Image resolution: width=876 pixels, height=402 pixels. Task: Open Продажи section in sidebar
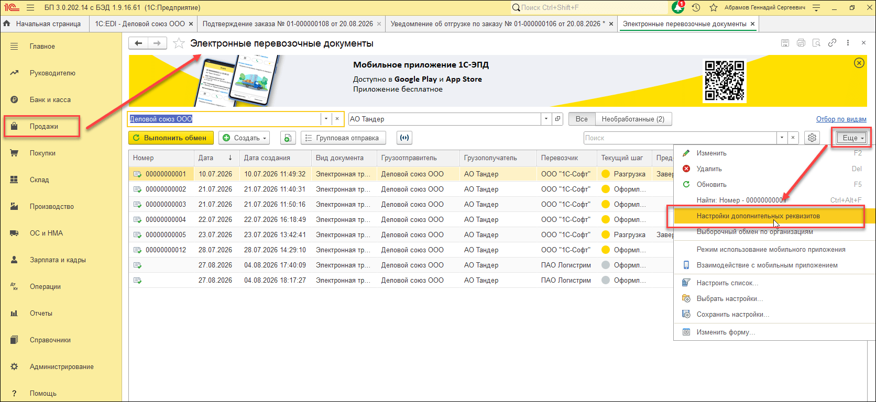coord(44,126)
